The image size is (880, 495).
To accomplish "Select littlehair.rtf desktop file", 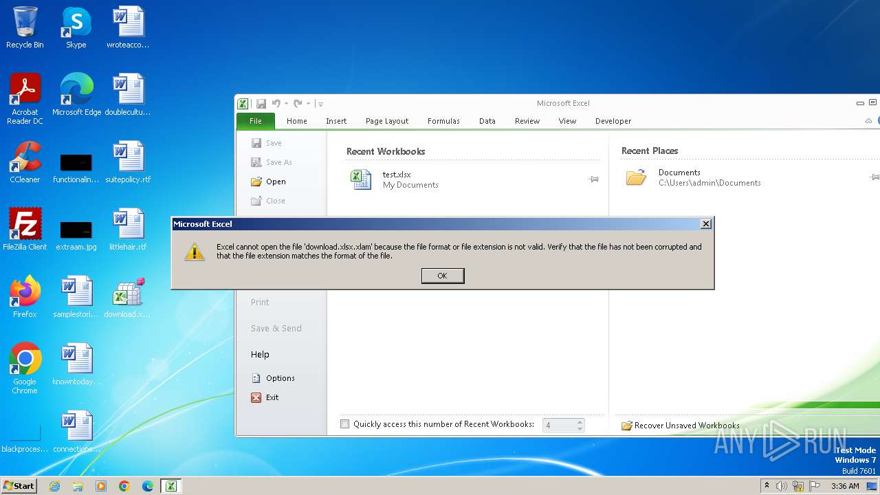I will point(128,230).
